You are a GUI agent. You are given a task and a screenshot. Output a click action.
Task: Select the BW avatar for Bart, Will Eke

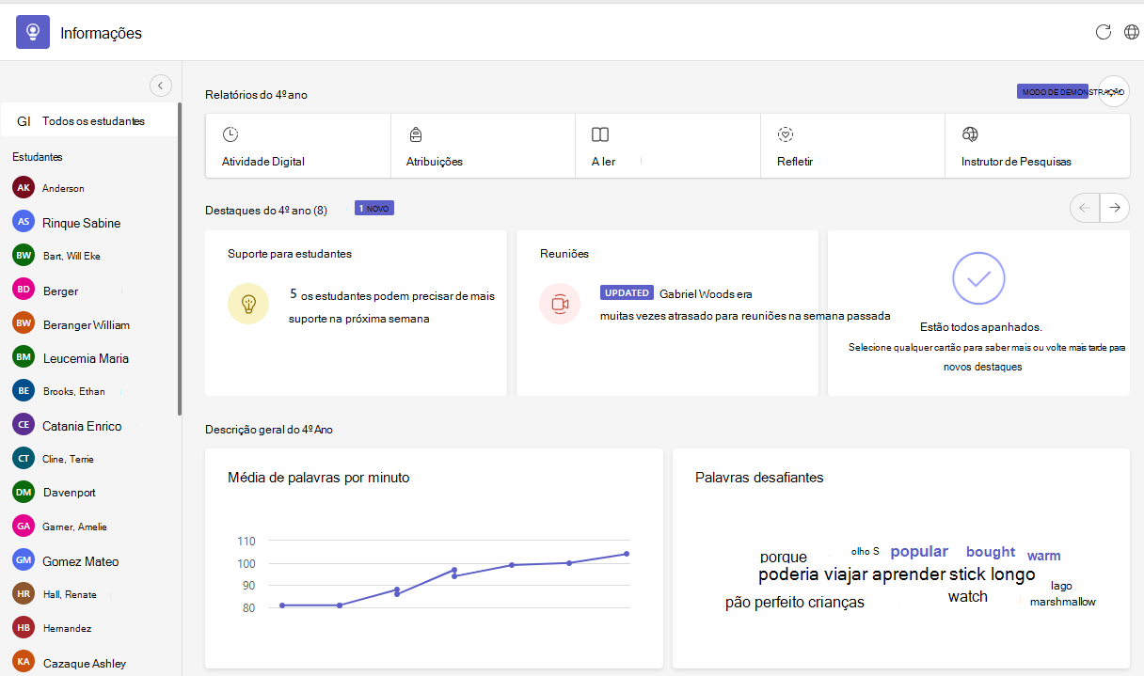pos(24,256)
